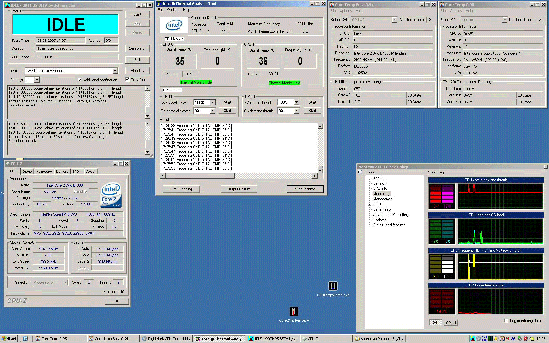Image resolution: width=549 pixels, height=343 pixels.
Task: Click OK button in CPU-Z
Action: (x=117, y=301)
